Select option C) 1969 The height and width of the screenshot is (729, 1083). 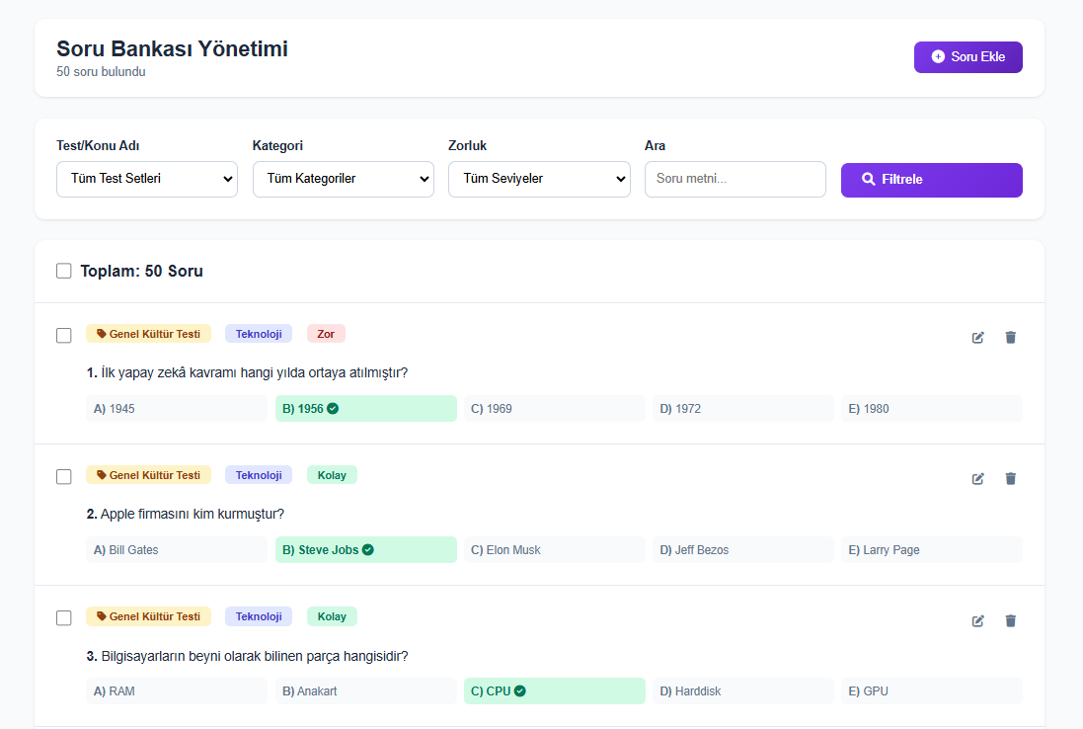[x=555, y=408]
